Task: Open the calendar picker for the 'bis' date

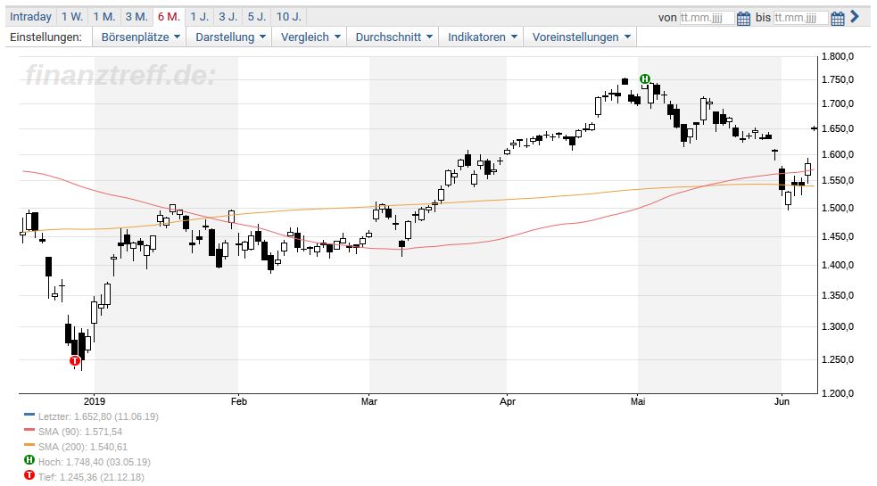Action: (x=837, y=19)
